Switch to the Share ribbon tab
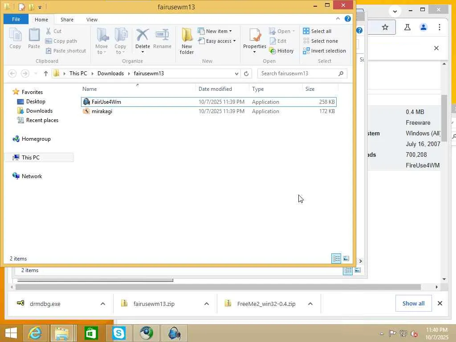The image size is (456, 342). [x=67, y=20]
